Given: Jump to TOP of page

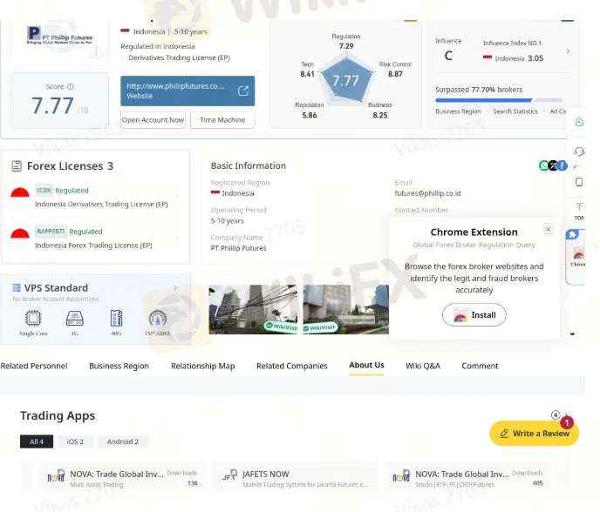Looking at the screenshot, I should coord(579,212).
